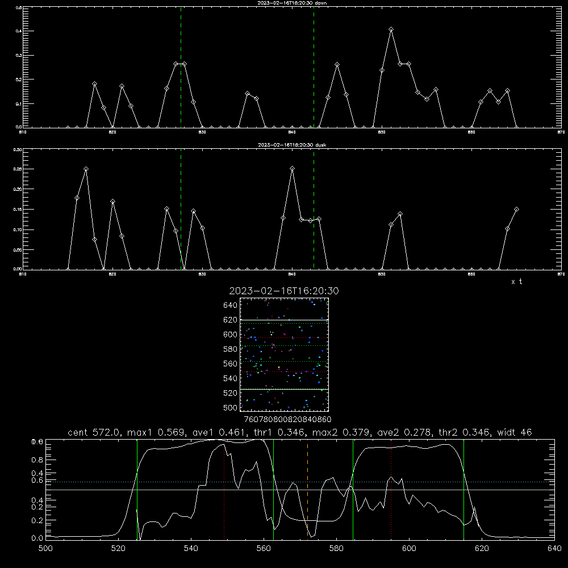Click bottom plot y-axis label "0.8"

(37, 460)
